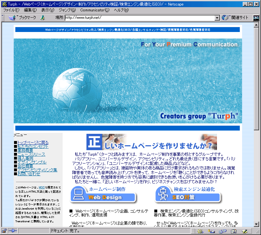The height and width of the screenshot is (235, 261).
Task: Click the soccer ball hero image
Action: (128, 81)
